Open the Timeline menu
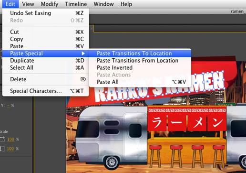Screen dimensions: 246x173 click(x=76, y=4)
